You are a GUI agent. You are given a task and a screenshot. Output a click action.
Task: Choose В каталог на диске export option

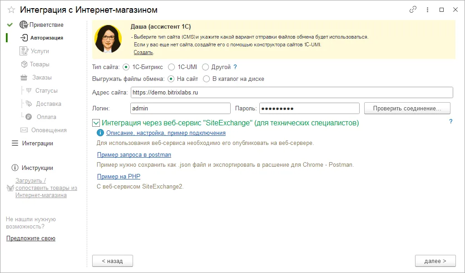(x=207, y=79)
